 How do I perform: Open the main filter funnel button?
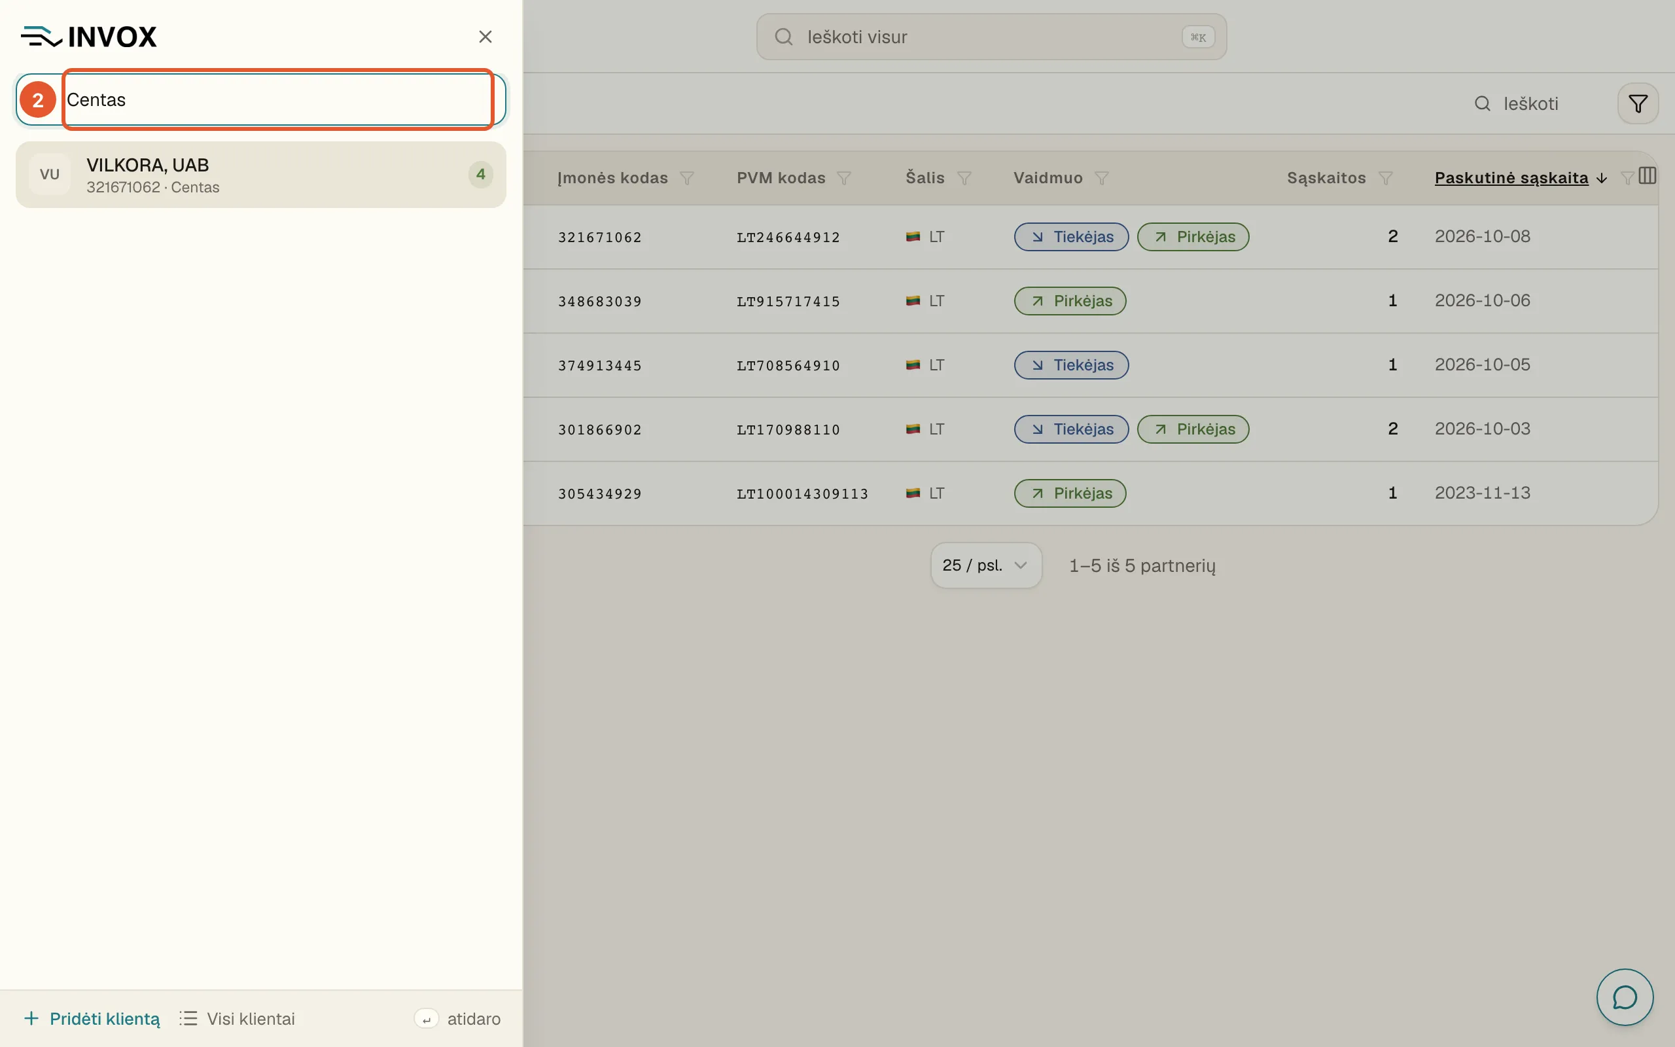[1638, 104]
